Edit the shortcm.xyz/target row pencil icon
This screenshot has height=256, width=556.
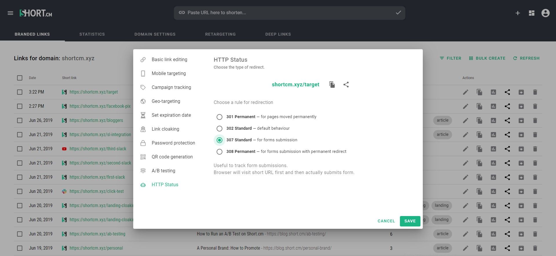coord(466,92)
